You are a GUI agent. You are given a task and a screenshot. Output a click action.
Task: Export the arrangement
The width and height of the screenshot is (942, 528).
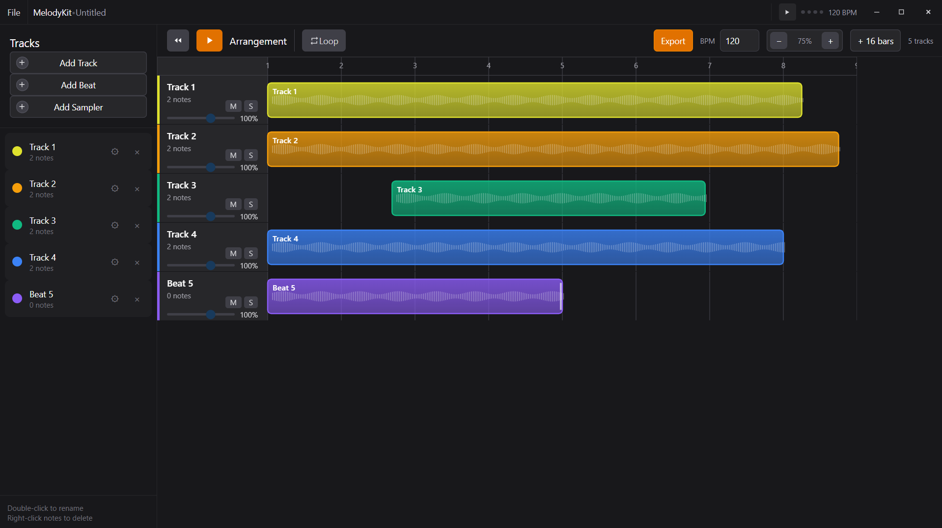[x=672, y=41]
